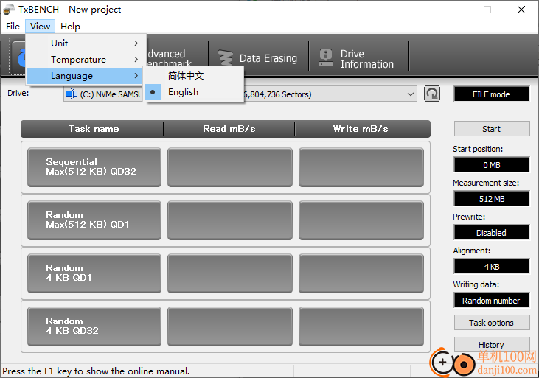The image size is (539, 378).
Task: Click Random 4 KB QD32 task
Action: (x=94, y=326)
